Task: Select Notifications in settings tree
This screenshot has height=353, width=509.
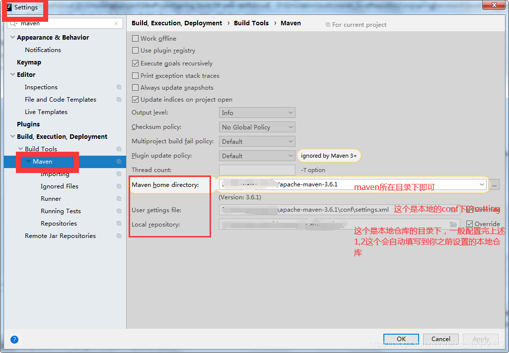Action: (43, 50)
